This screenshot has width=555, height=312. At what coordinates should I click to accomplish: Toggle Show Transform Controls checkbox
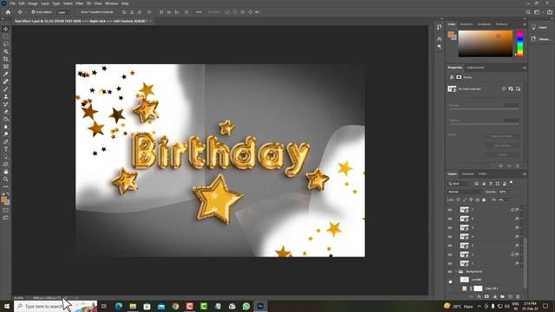[78, 12]
